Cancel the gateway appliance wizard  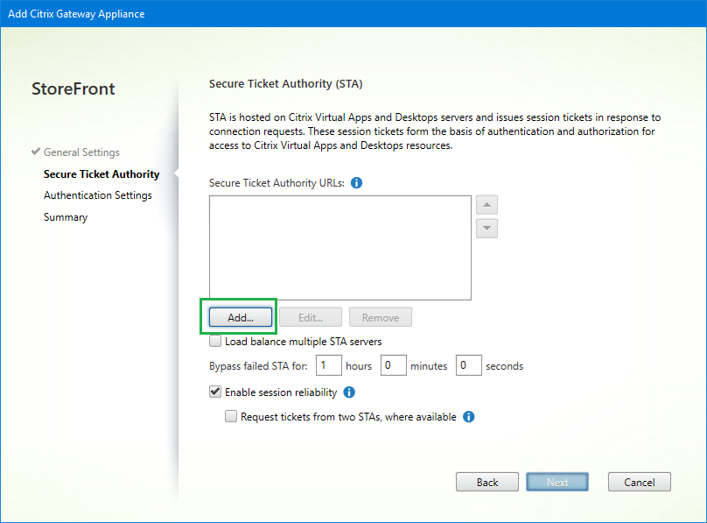(x=640, y=482)
